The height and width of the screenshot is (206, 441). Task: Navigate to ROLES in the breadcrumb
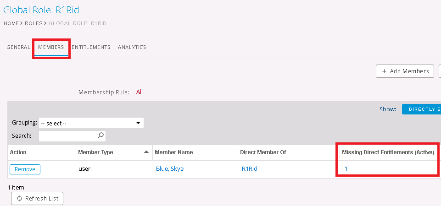[x=33, y=23]
